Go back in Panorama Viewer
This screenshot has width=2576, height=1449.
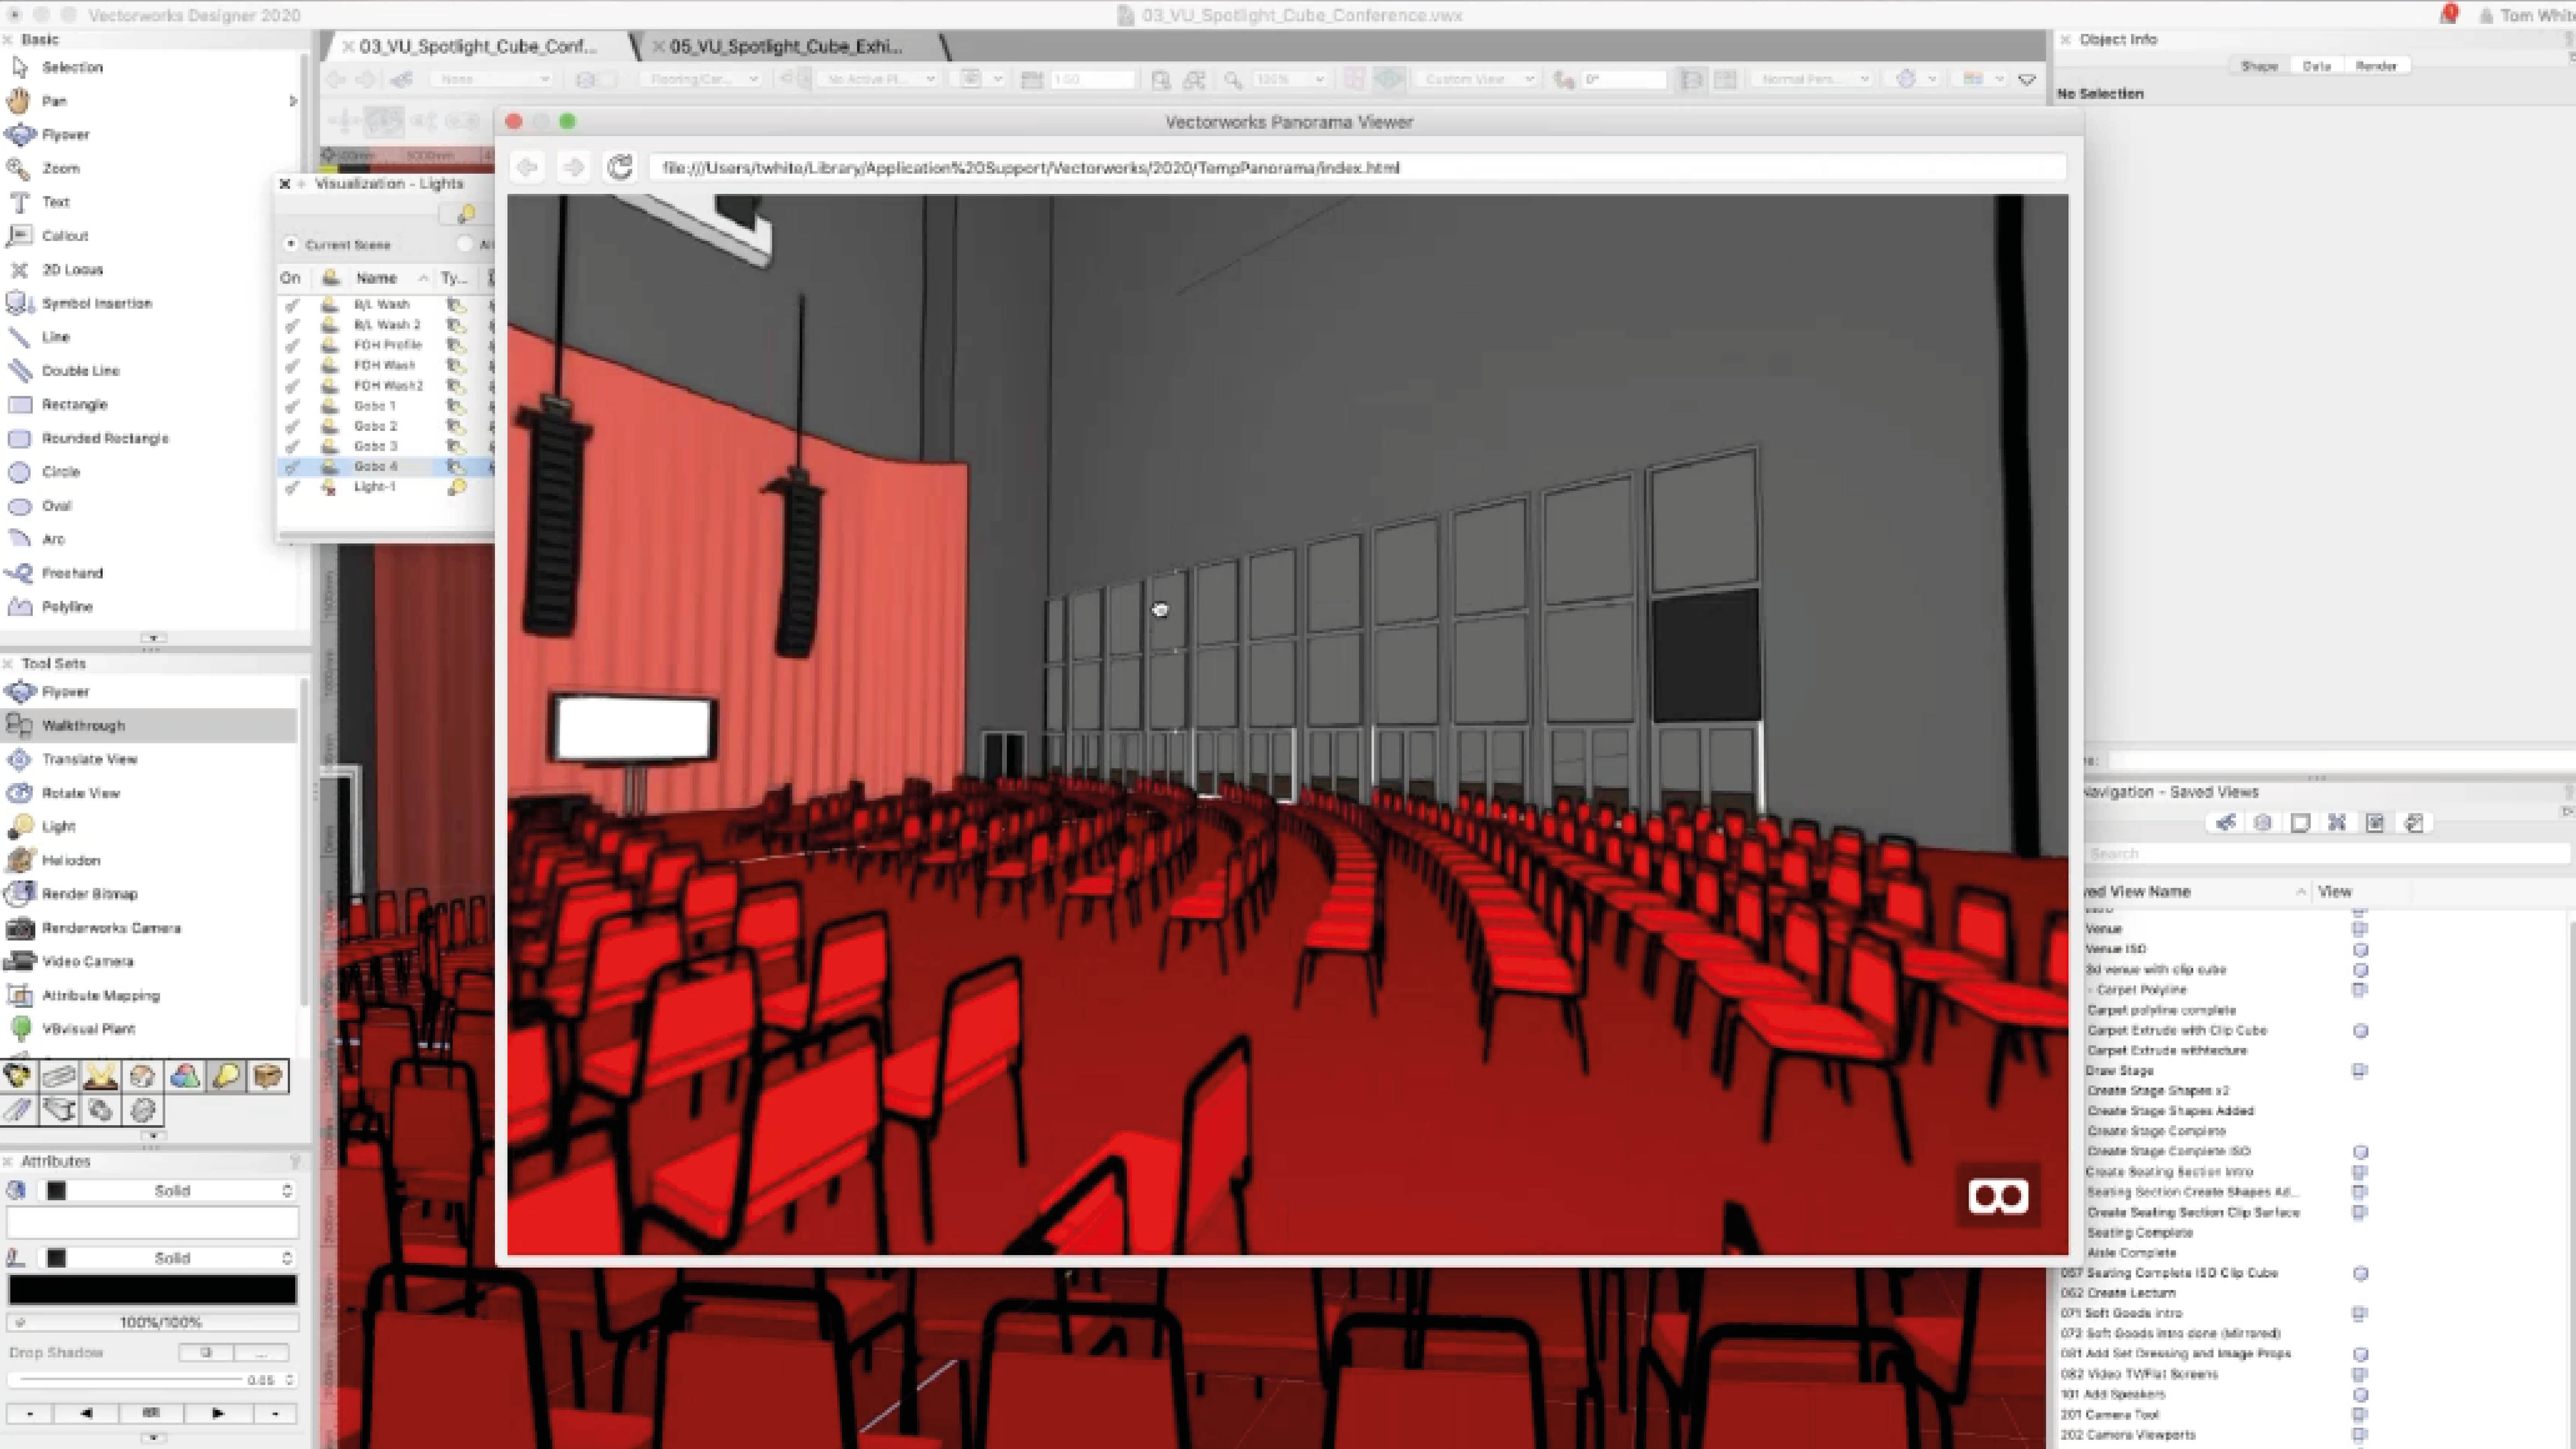point(527,167)
